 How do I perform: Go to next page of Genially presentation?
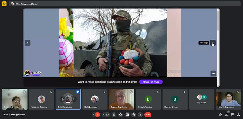[x=213, y=43]
